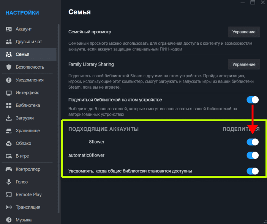
Task: Select Загрузки in the sidebar
Action: click(x=28, y=118)
